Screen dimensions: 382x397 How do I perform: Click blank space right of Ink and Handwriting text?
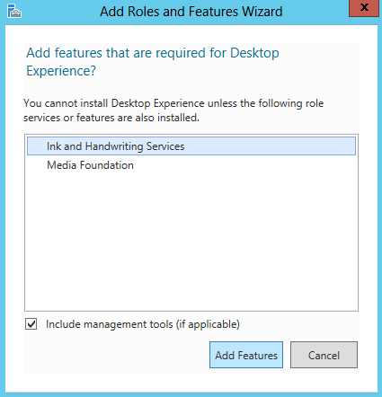pos(270,146)
